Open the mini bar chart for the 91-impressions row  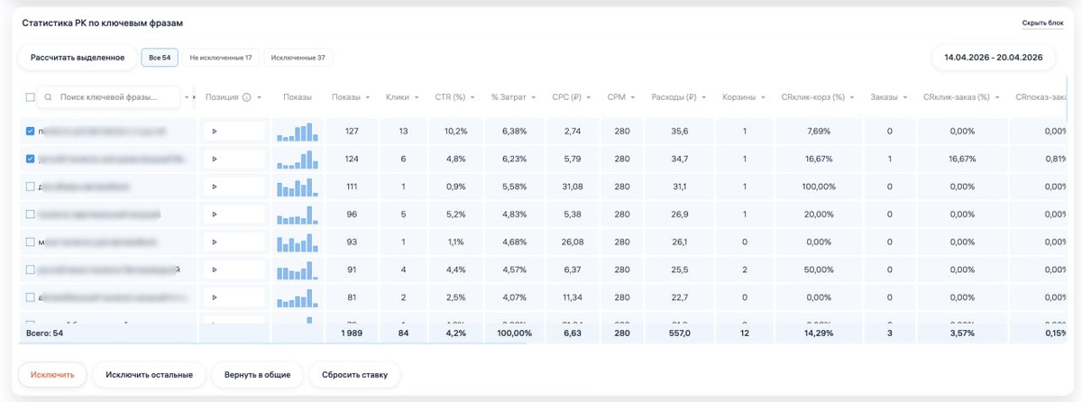tap(298, 270)
